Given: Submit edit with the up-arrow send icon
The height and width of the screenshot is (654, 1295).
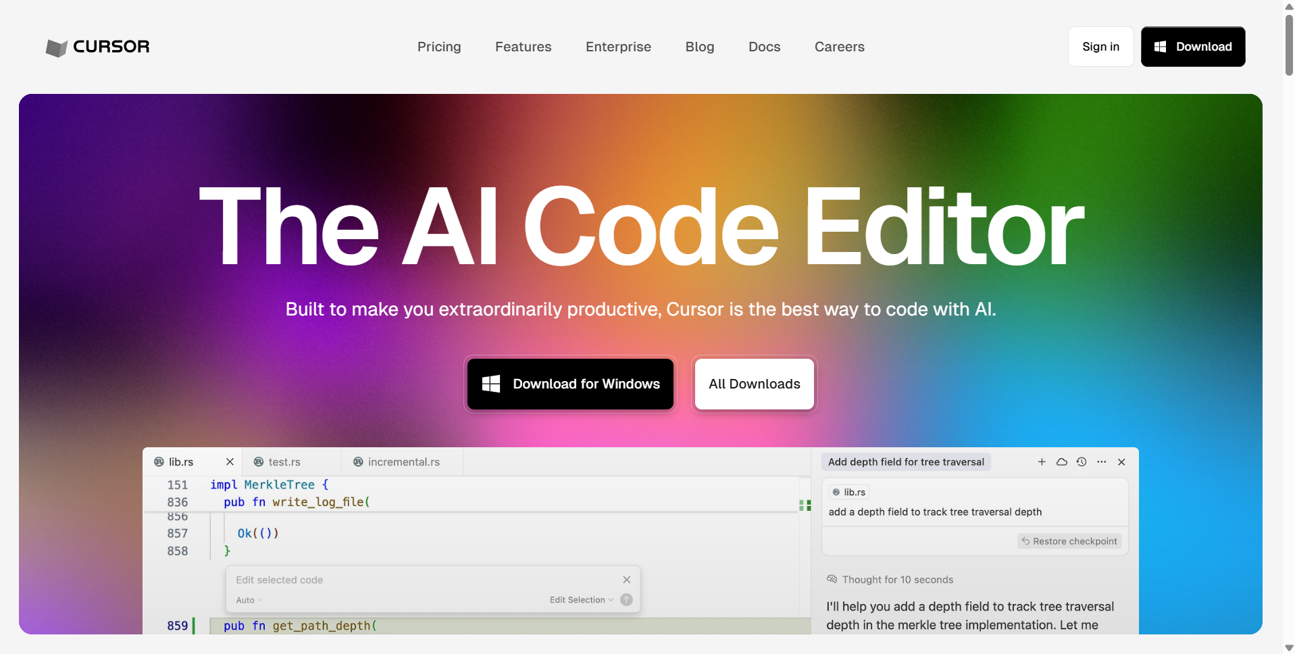Looking at the screenshot, I should click(x=626, y=600).
